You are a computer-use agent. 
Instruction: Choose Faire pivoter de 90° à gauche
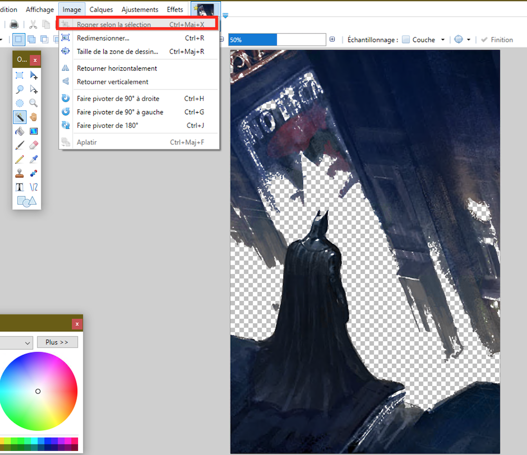click(140, 112)
